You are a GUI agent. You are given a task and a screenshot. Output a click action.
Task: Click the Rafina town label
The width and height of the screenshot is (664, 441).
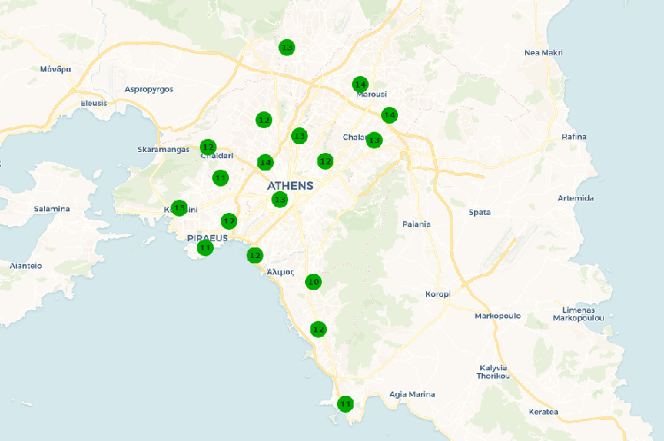pyautogui.click(x=574, y=137)
